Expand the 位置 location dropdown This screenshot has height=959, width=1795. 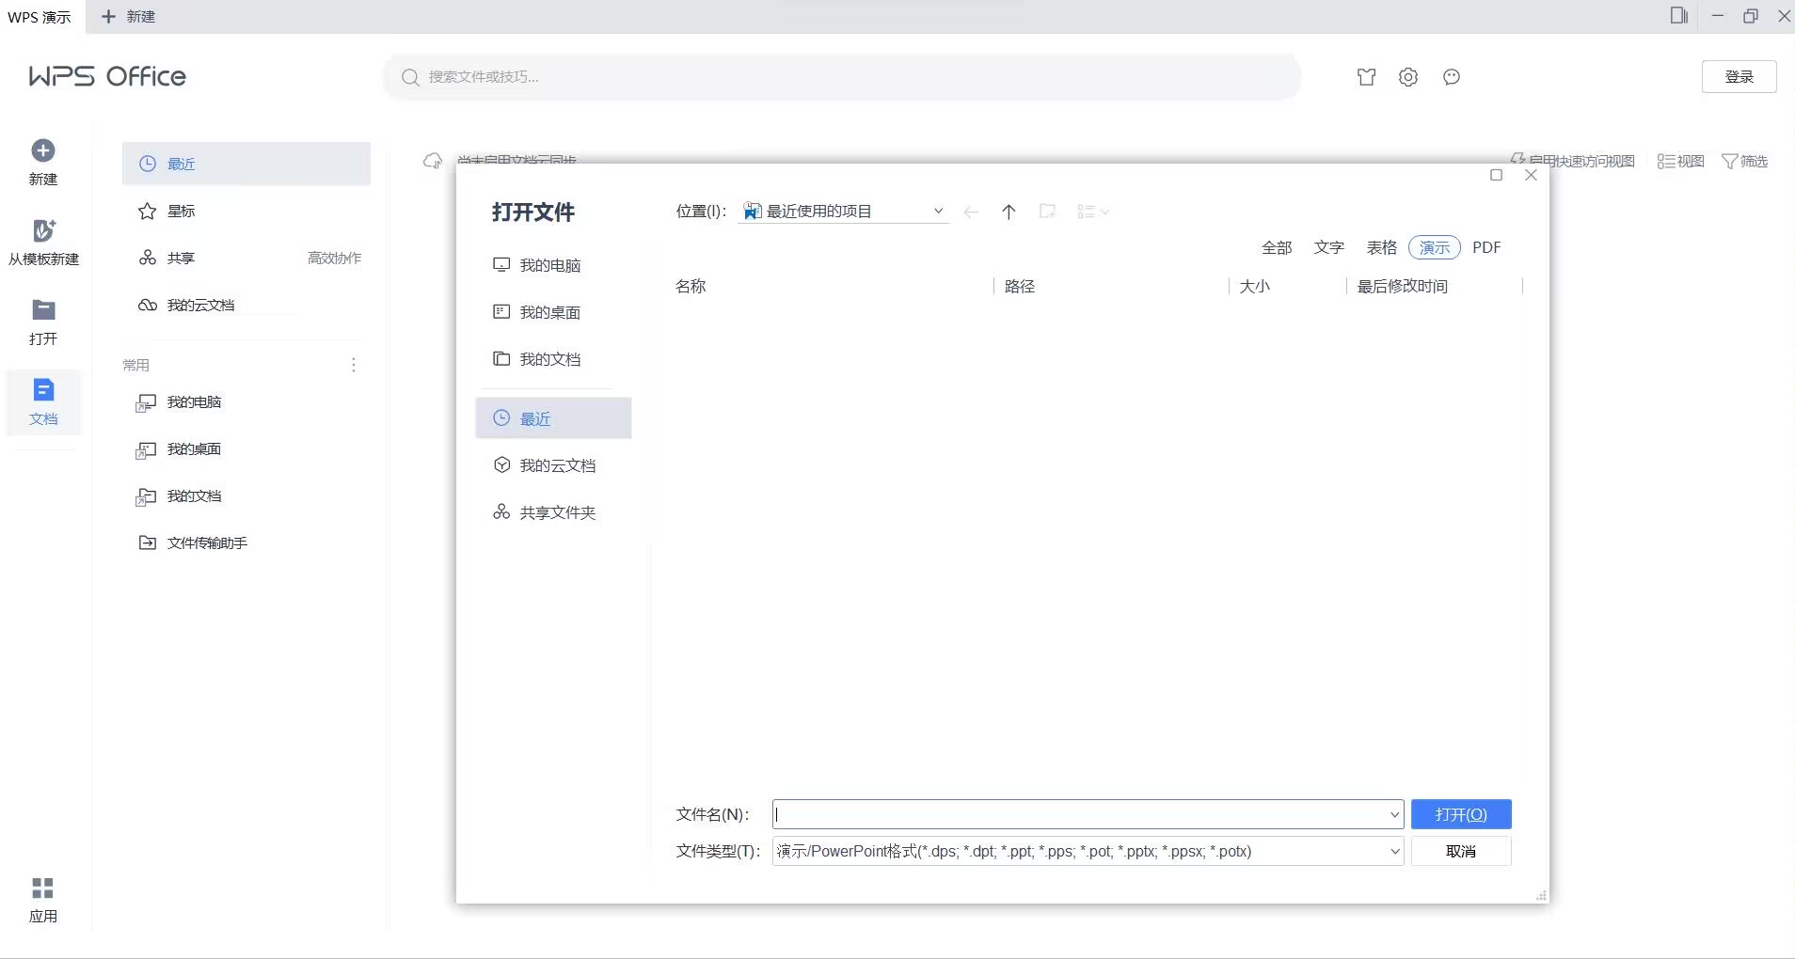[938, 212]
